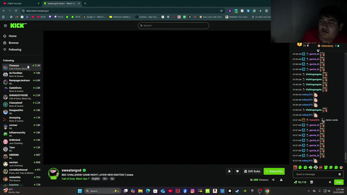Image resolution: width=347 pixels, height=195 pixels.
Task: Open Pokémon Trading C... bookmark
Action: point(120,17)
